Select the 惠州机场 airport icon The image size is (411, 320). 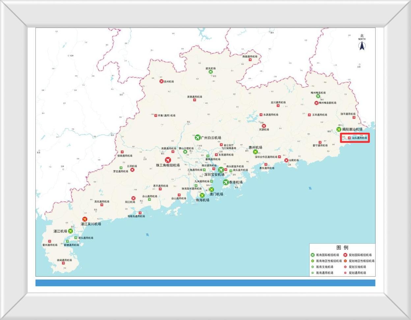[x=255, y=152]
